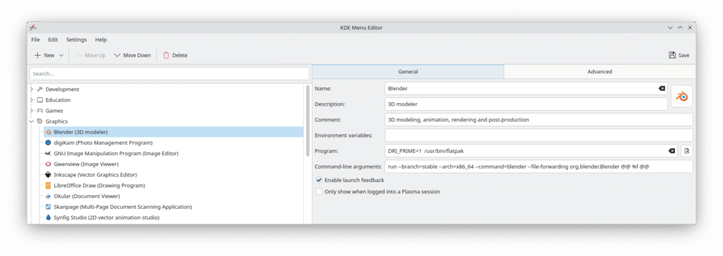Click the digiKam icon in the tree
This screenshot has height=256, width=723.
coord(49,142)
